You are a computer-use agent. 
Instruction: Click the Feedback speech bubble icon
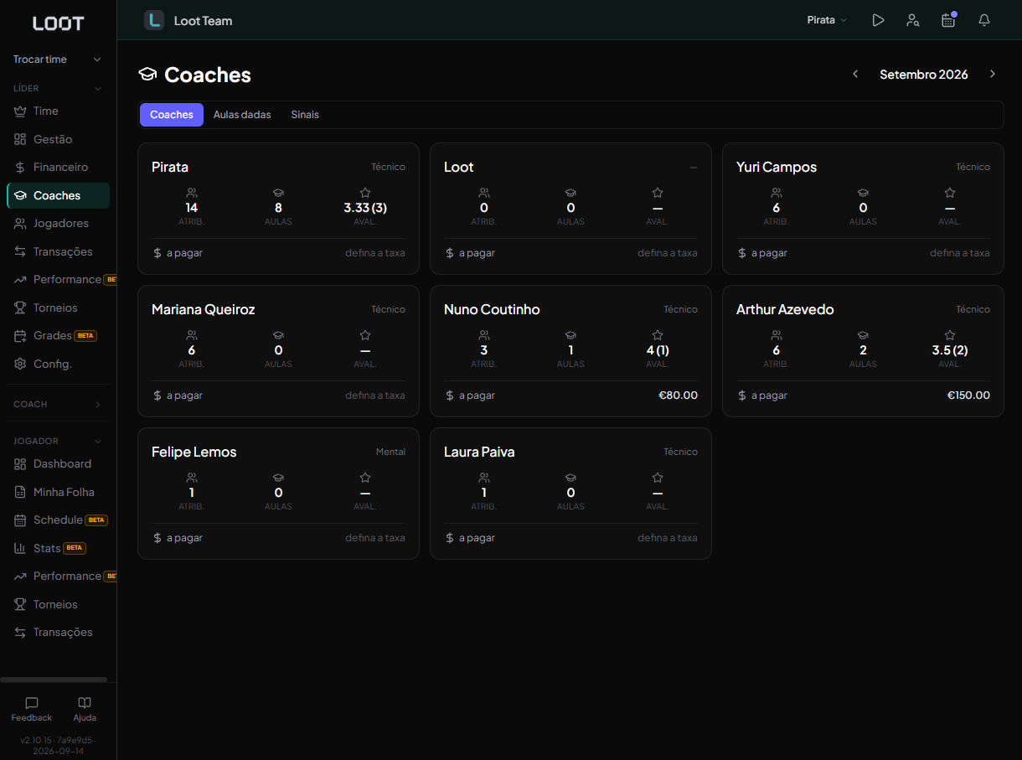[32, 703]
